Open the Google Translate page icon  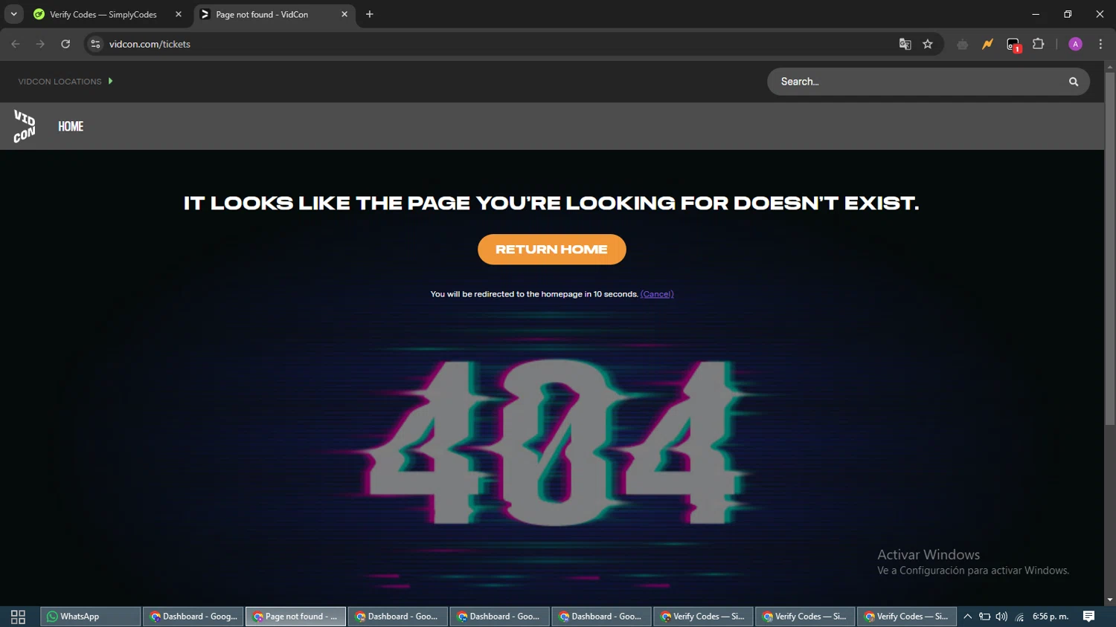point(905,44)
